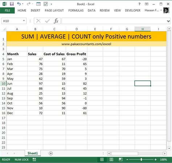Screen dimensions: 172x163
Task: Open Excel Help question mark icon
Action: click(x=139, y=4)
